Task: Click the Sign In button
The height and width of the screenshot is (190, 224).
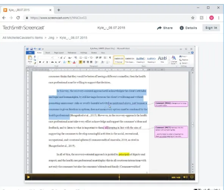Action: pos(211,28)
